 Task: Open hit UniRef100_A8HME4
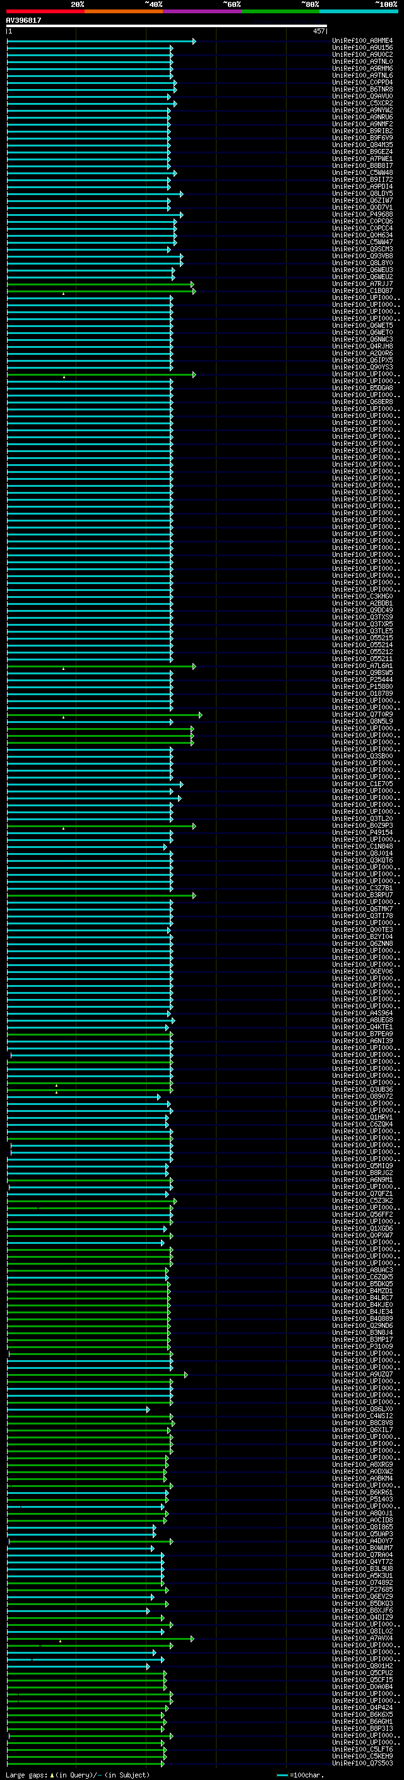click(x=362, y=41)
